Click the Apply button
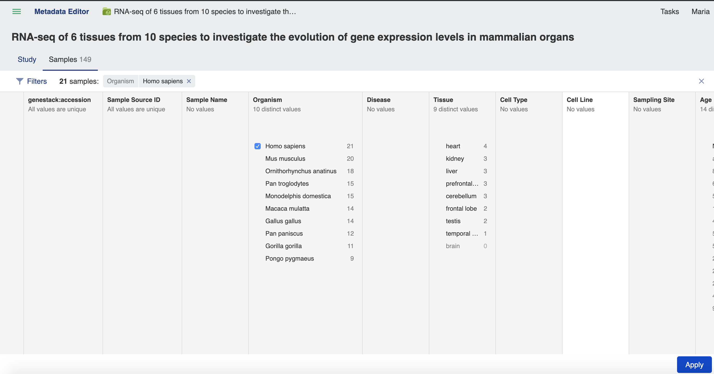714x374 pixels. click(694, 365)
